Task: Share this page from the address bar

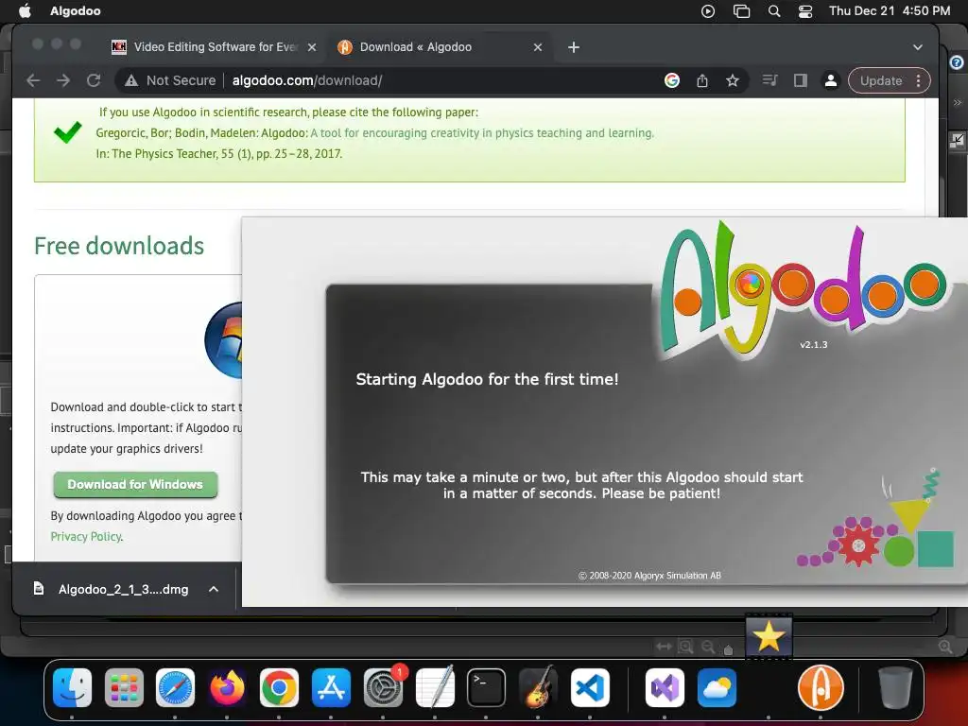Action: coord(702,80)
